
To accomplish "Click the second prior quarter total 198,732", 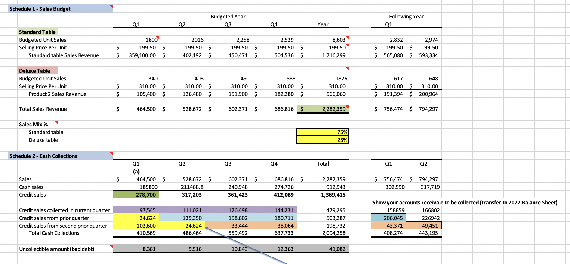I will point(323,226).
